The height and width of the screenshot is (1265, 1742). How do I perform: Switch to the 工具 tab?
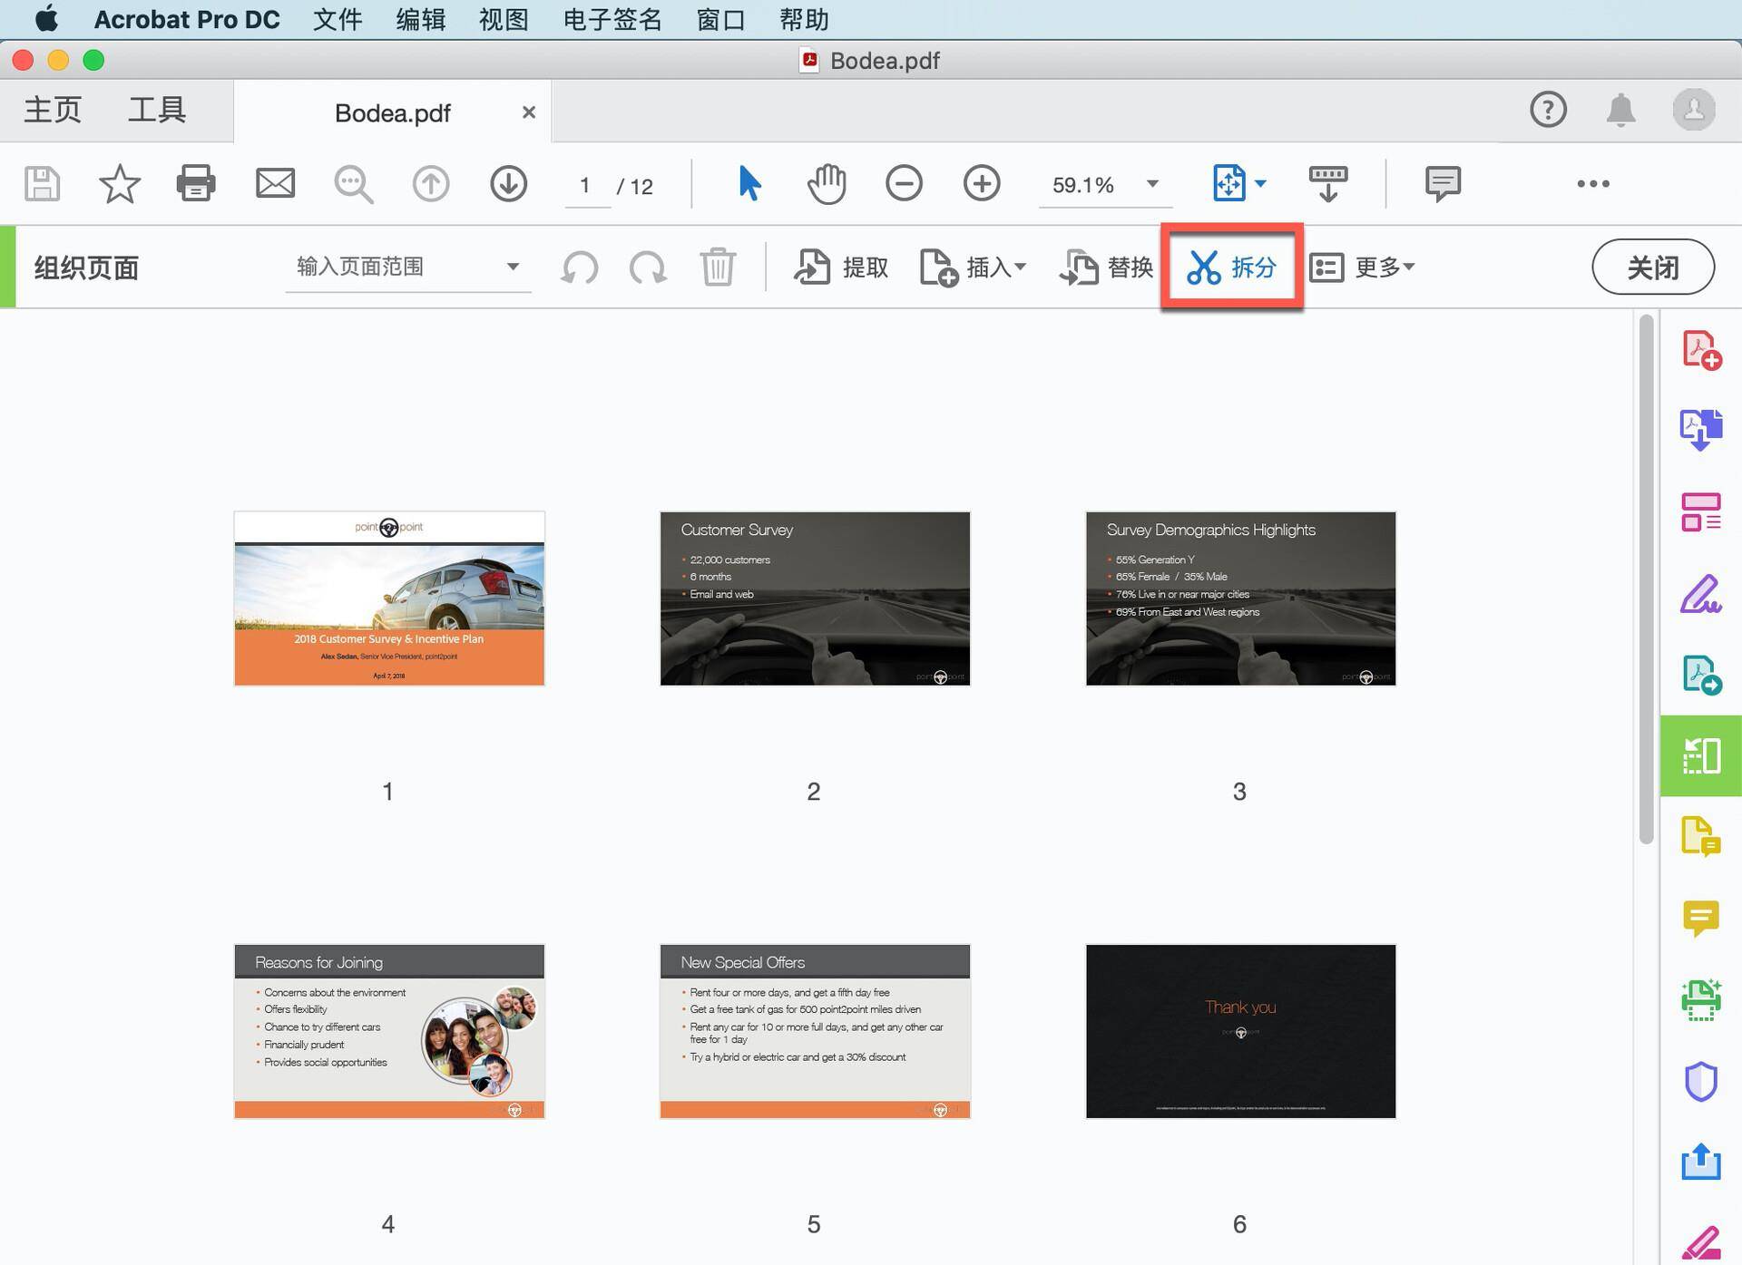(x=158, y=109)
